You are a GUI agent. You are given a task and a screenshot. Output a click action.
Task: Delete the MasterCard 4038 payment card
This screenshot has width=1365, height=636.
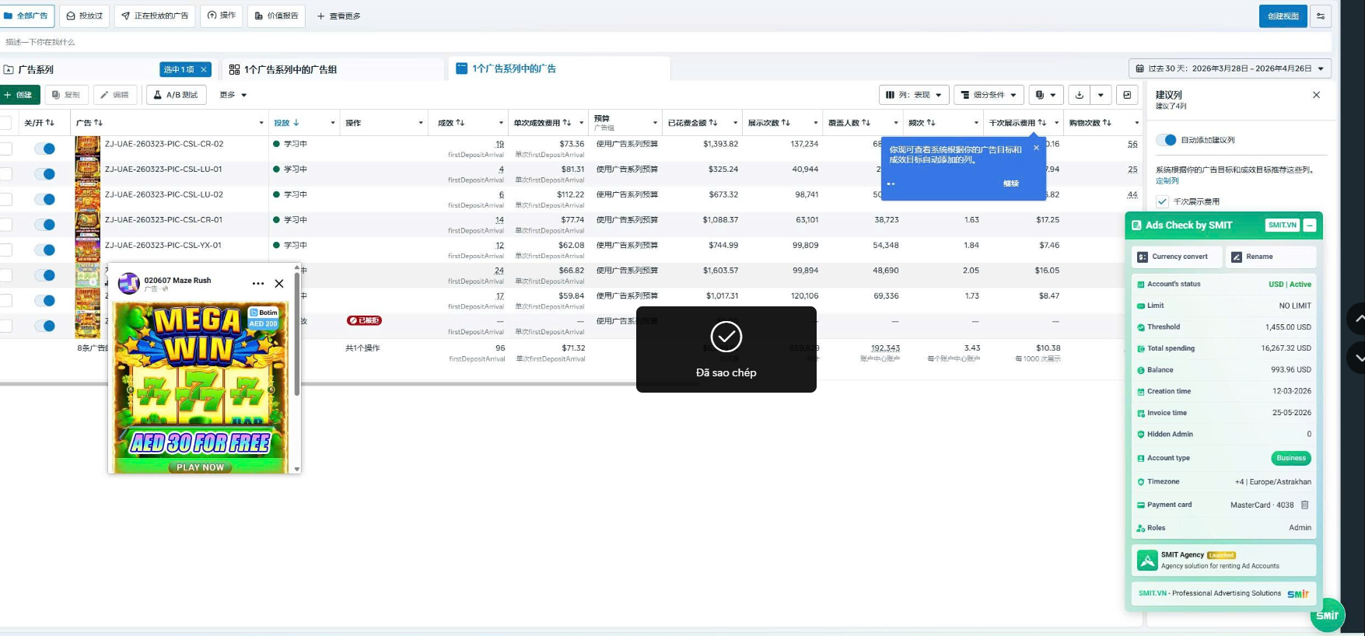coord(1305,505)
